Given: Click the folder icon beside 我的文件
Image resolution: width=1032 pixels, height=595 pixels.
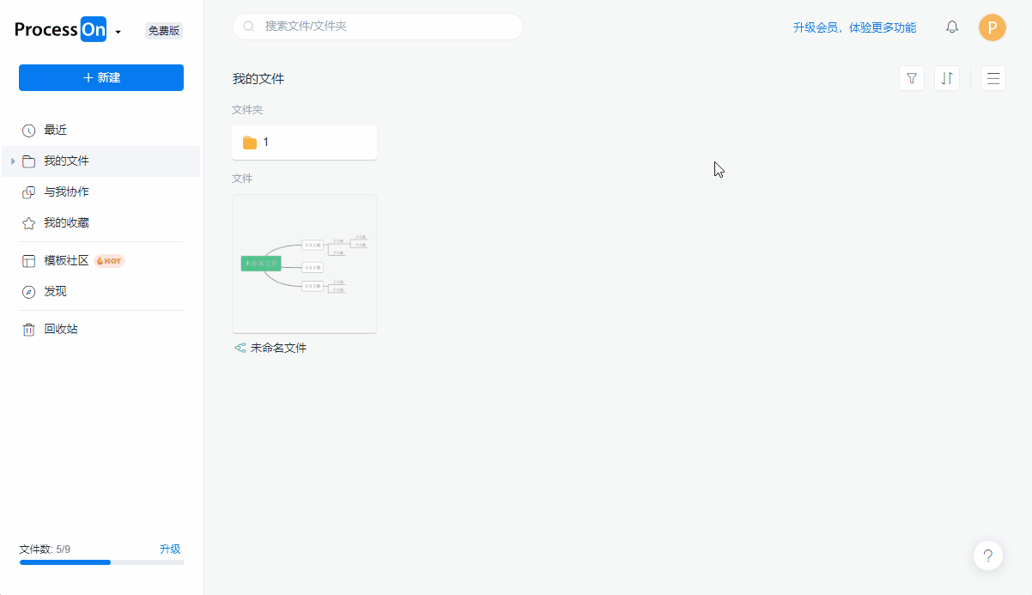Looking at the screenshot, I should [x=28, y=161].
